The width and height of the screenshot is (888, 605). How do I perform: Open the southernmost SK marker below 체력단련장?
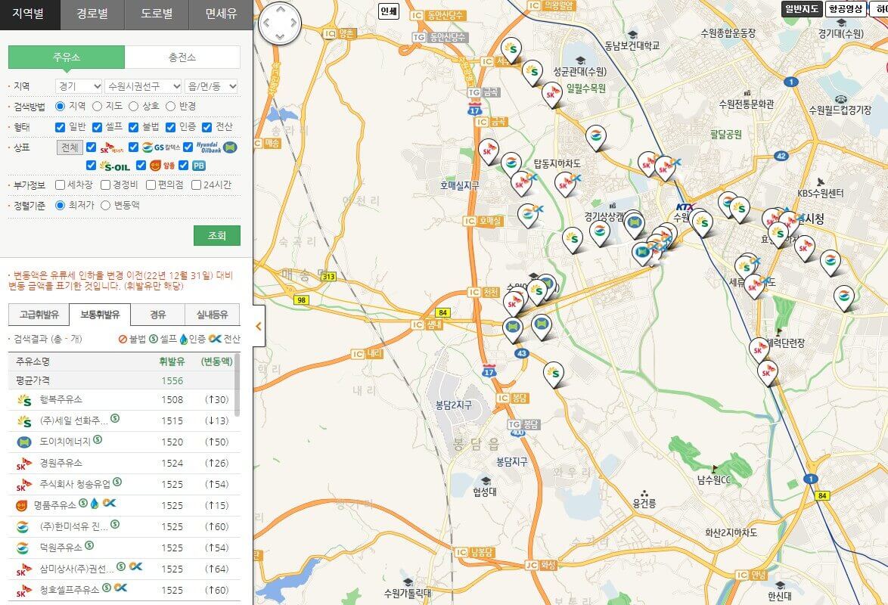point(768,373)
